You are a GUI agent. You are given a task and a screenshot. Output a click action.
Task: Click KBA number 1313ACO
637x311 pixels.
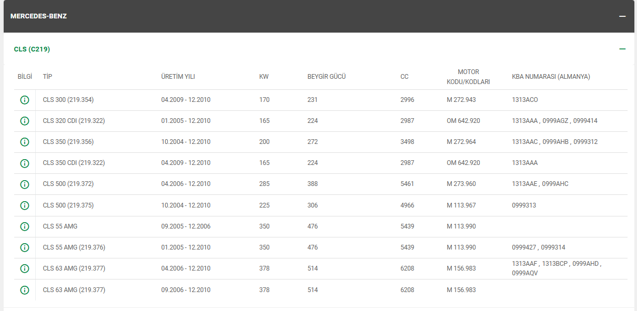pyautogui.click(x=524, y=100)
